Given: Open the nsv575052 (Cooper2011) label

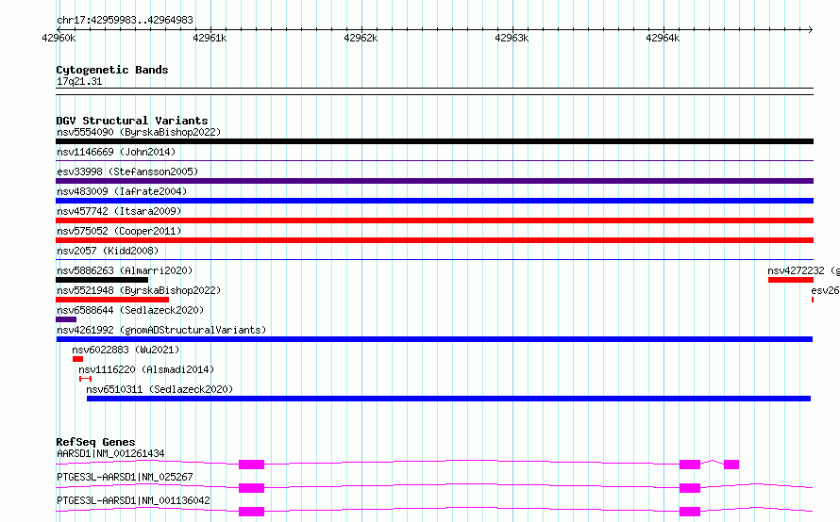Looking at the screenshot, I should coord(119,231).
